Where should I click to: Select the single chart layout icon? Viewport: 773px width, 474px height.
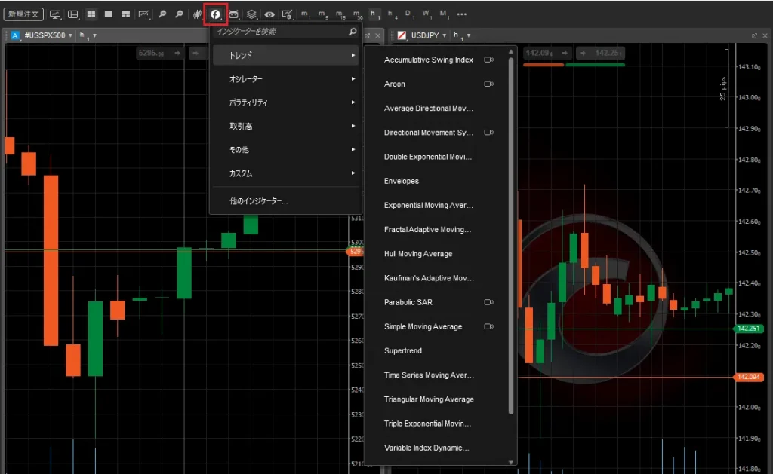(109, 14)
